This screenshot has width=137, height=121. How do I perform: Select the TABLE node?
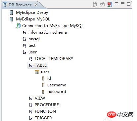[41, 65]
